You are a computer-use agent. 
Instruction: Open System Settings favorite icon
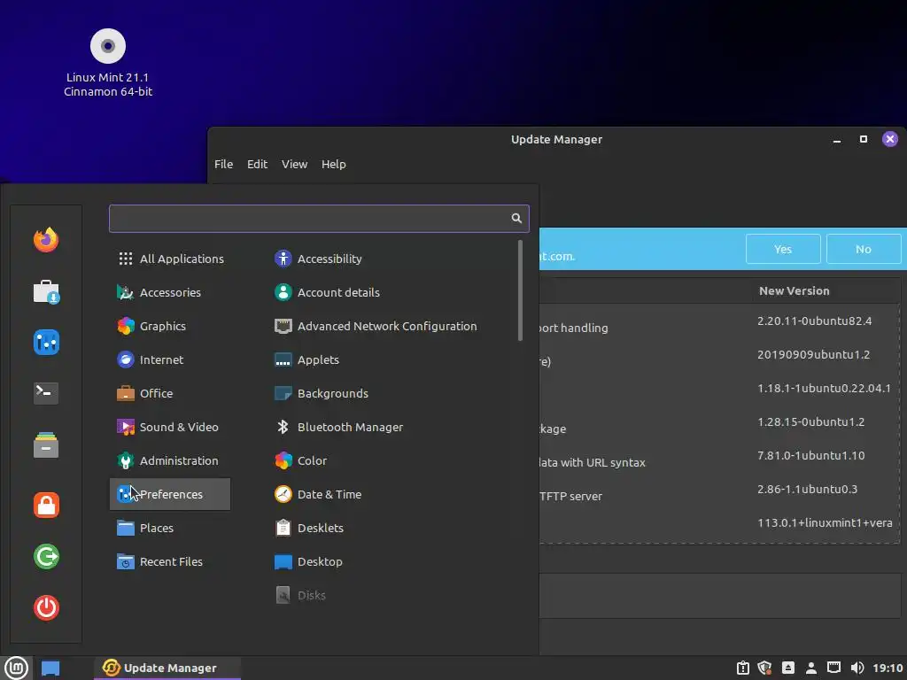[x=46, y=342]
